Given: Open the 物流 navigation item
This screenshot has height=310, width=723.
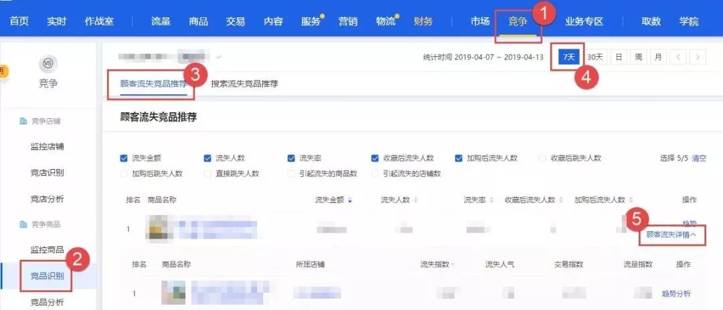Looking at the screenshot, I should click(x=386, y=21).
